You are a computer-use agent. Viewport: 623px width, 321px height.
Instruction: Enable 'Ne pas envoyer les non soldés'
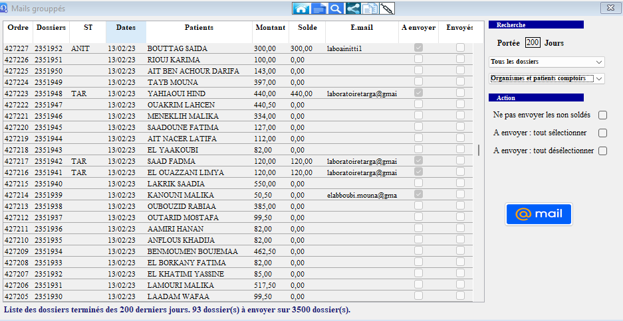(602, 115)
